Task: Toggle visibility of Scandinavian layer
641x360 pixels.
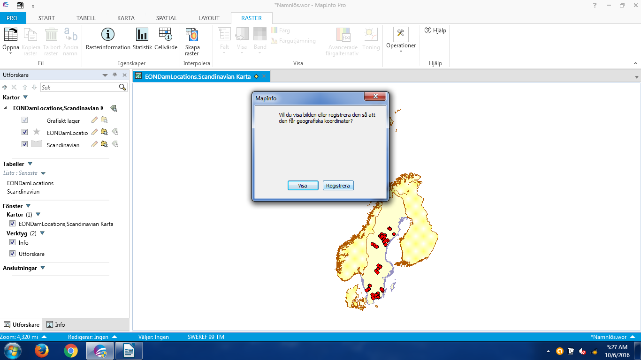Action: click(25, 144)
